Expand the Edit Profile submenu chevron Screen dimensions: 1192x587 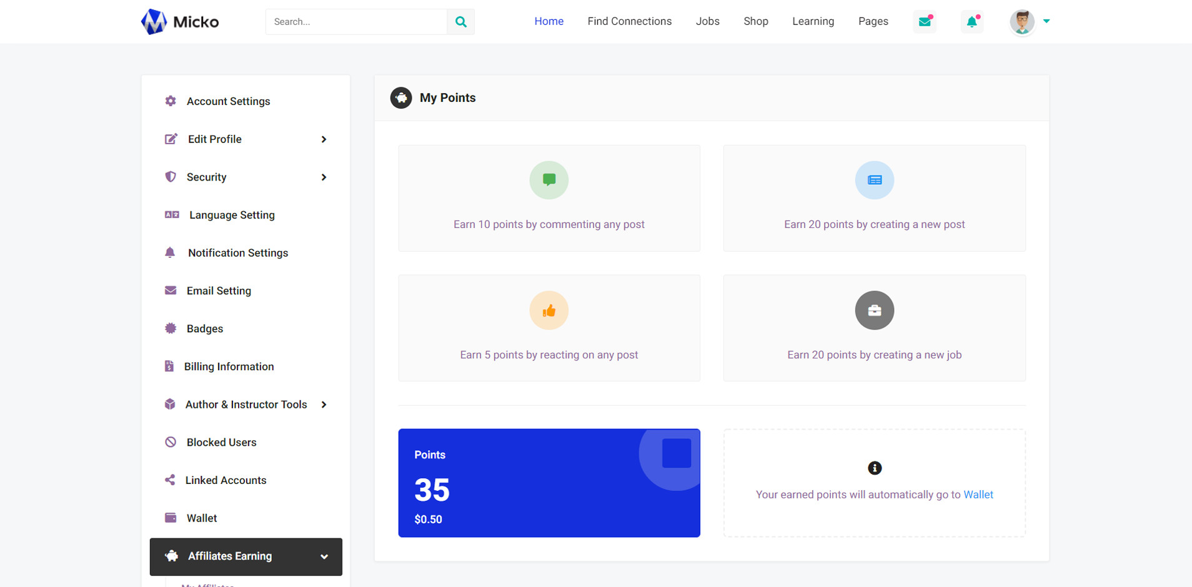click(x=324, y=139)
